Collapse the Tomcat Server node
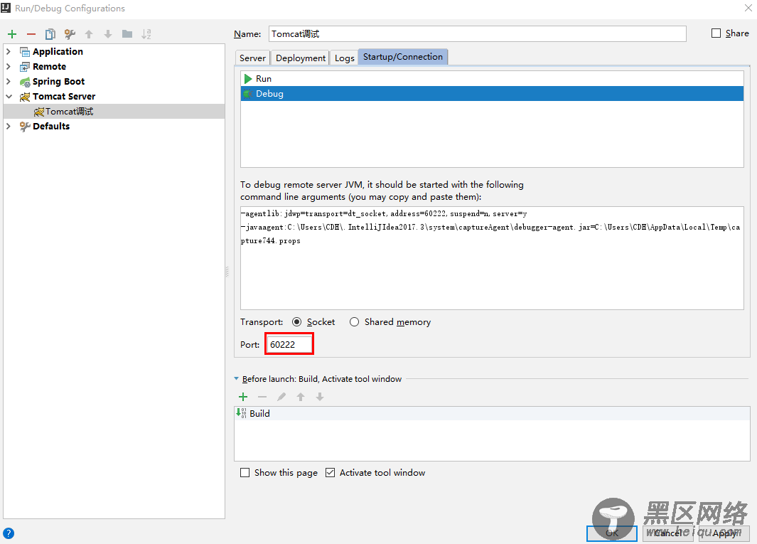Image resolution: width=757 pixels, height=544 pixels. (x=9, y=96)
